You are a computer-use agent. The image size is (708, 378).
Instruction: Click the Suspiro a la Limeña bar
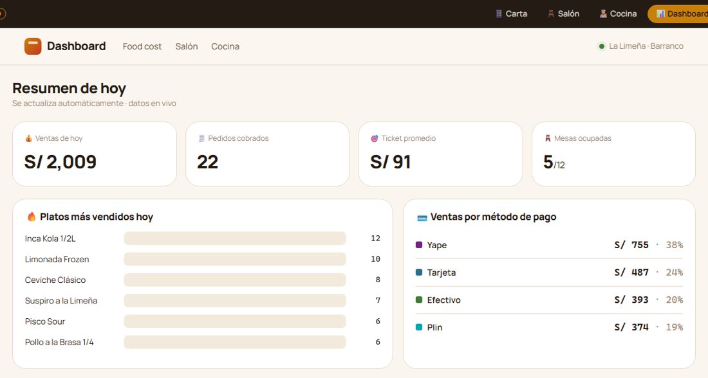(235, 300)
